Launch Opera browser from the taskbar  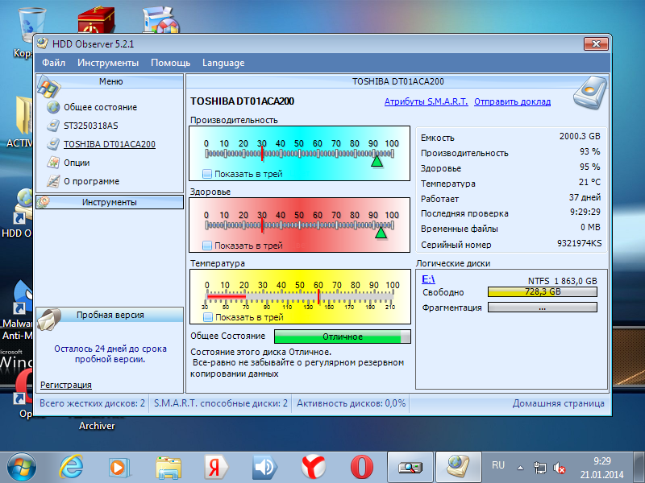pyautogui.click(x=361, y=468)
